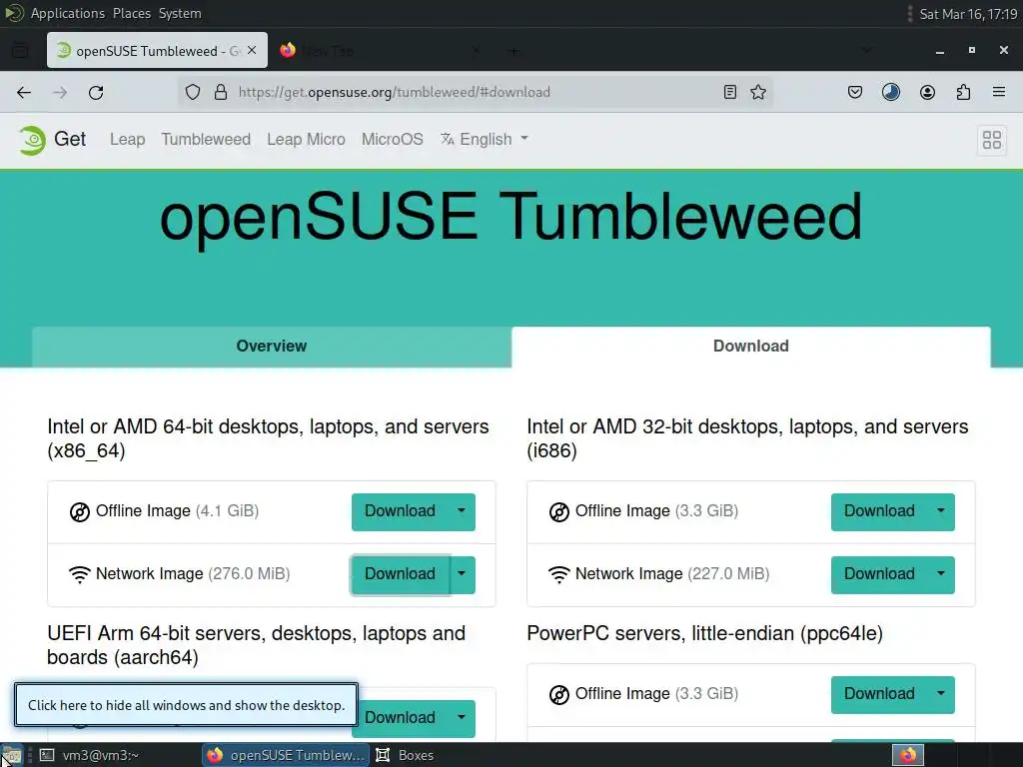Select openSUSE Tumblew... Firefox taskbar entry

[x=286, y=755]
